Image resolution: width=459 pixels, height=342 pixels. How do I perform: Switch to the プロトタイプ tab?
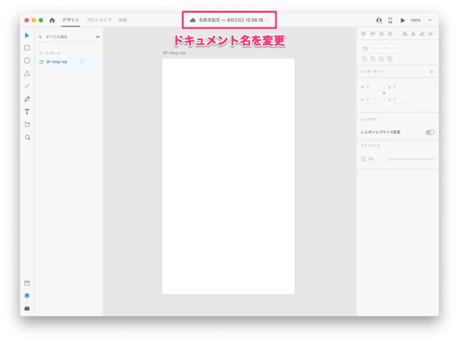(99, 20)
